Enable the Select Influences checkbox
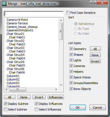Screen dimensions: 110x117 click(x=36, y=109)
